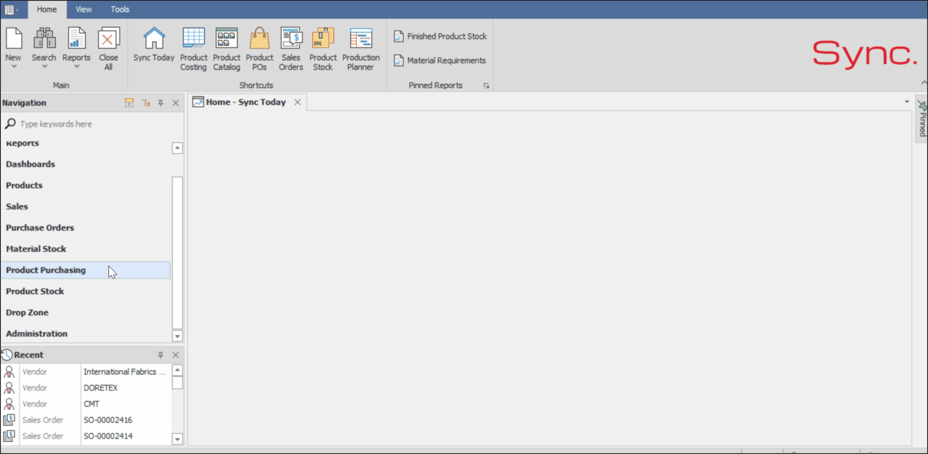Open Administration in Navigation
This screenshot has height=454, width=928.
[x=86, y=334]
